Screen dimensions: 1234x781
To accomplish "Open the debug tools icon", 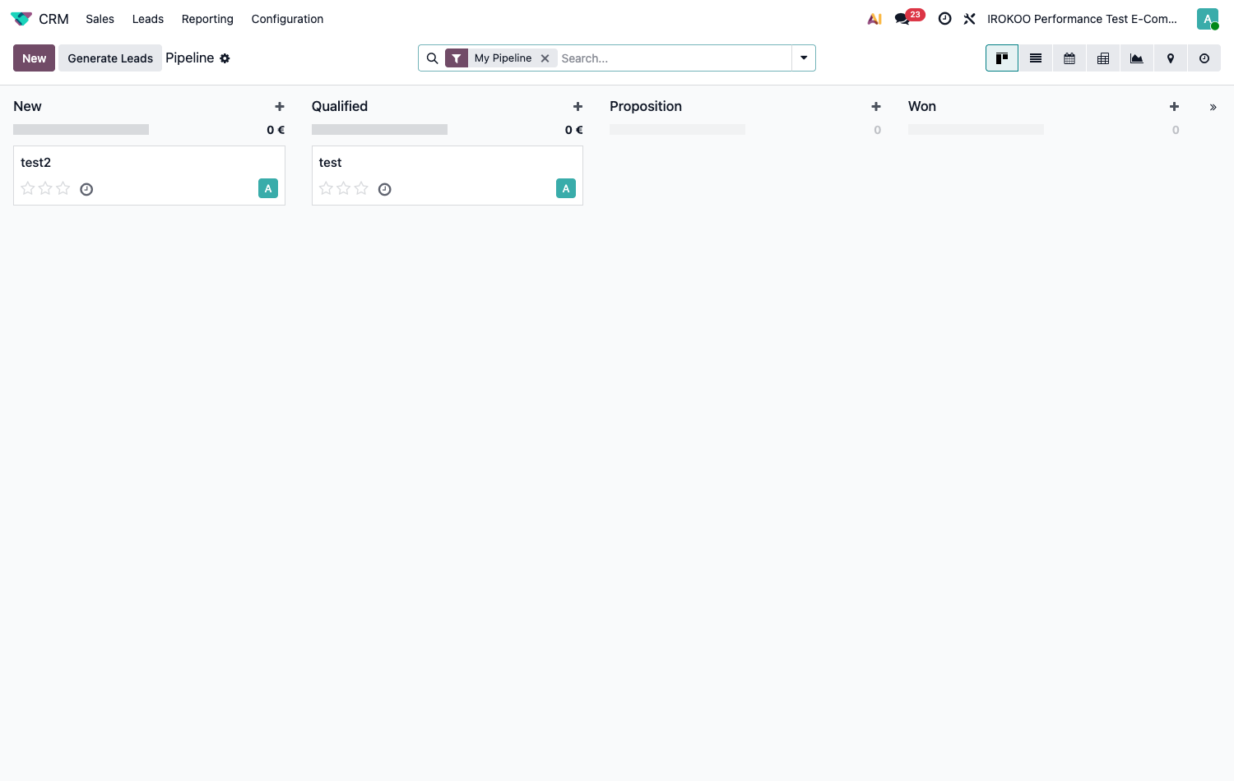I will point(970,19).
